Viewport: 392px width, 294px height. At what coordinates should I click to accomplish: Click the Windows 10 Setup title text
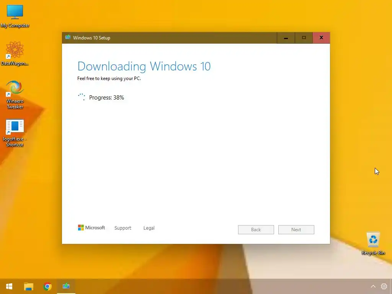coord(91,38)
